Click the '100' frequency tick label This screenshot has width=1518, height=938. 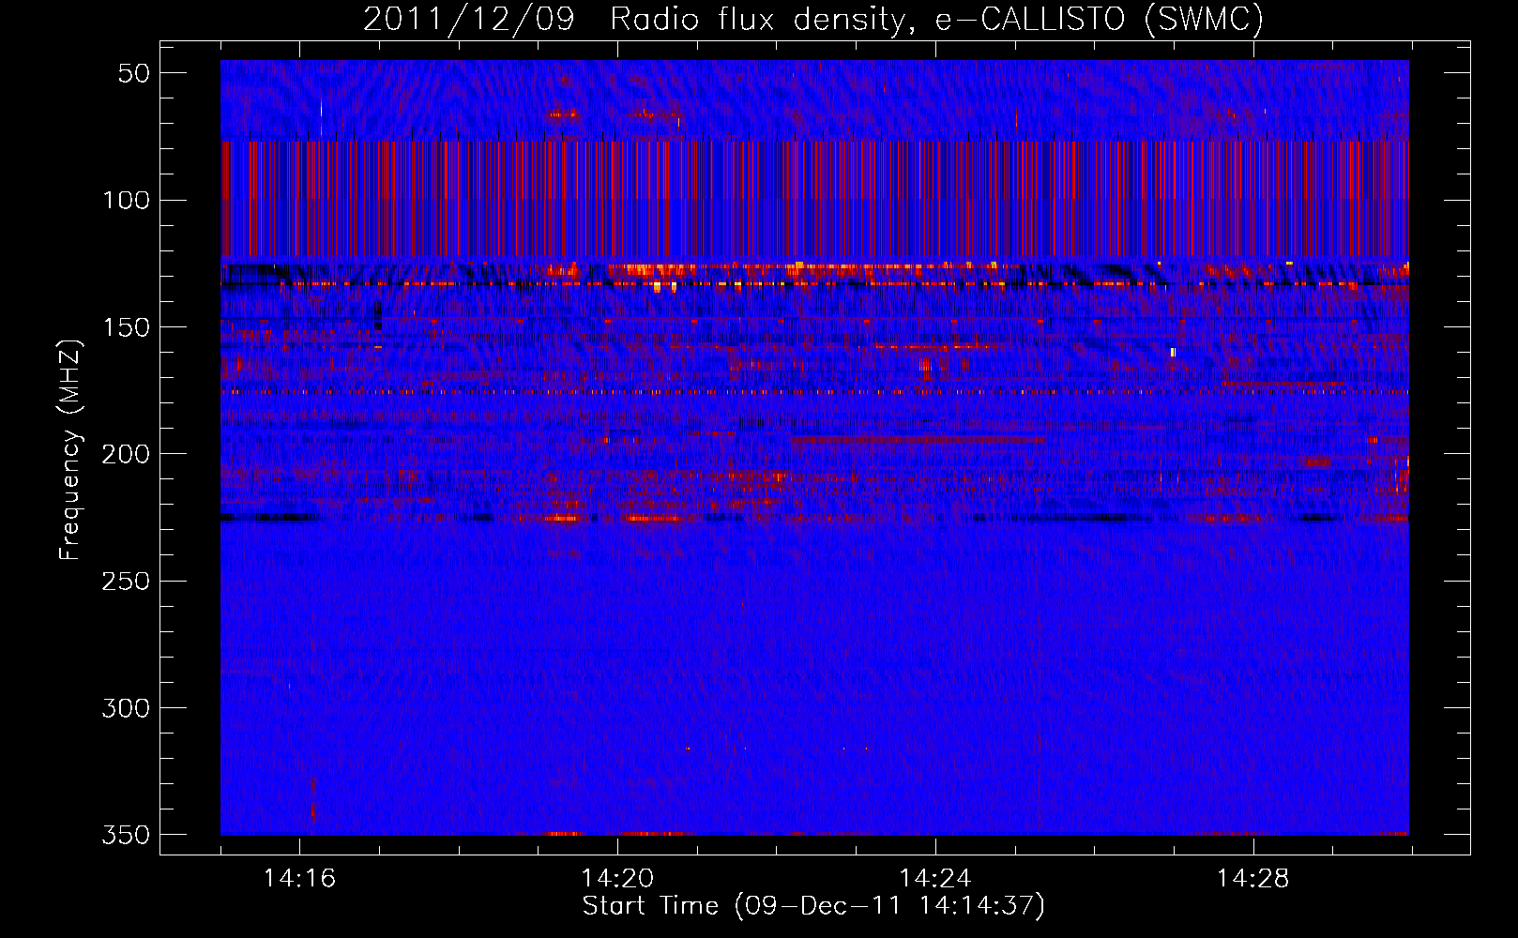pyautogui.click(x=126, y=200)
